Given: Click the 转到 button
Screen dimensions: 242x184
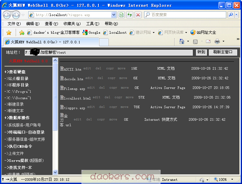Looking at the screenshot, I should pyautogui.click(x=201, y=52).
